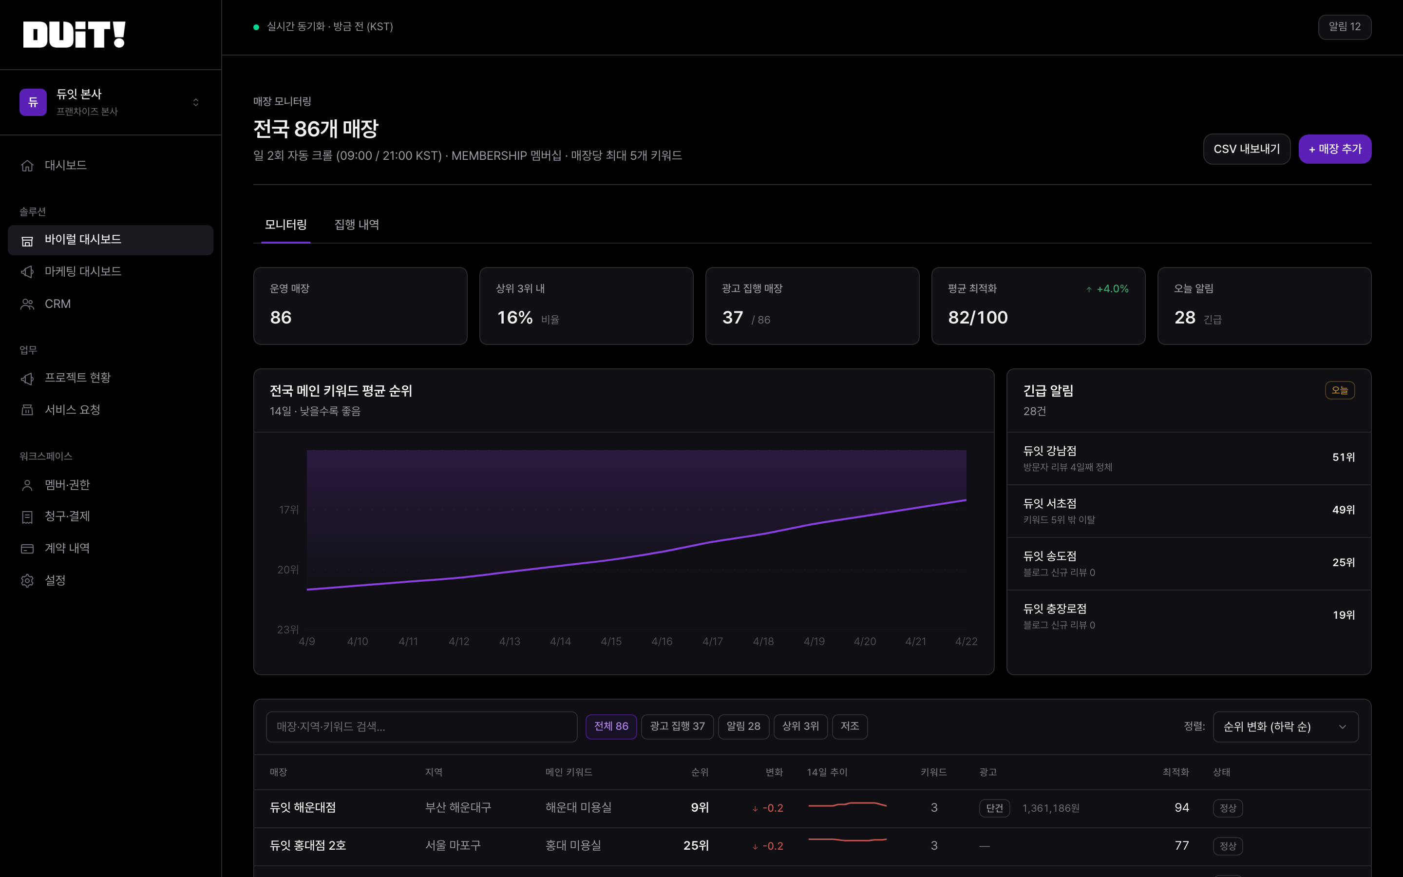
Task: Click the 마케팅 대시보드 megaphone icon
Action: click(x=27, y=272)
